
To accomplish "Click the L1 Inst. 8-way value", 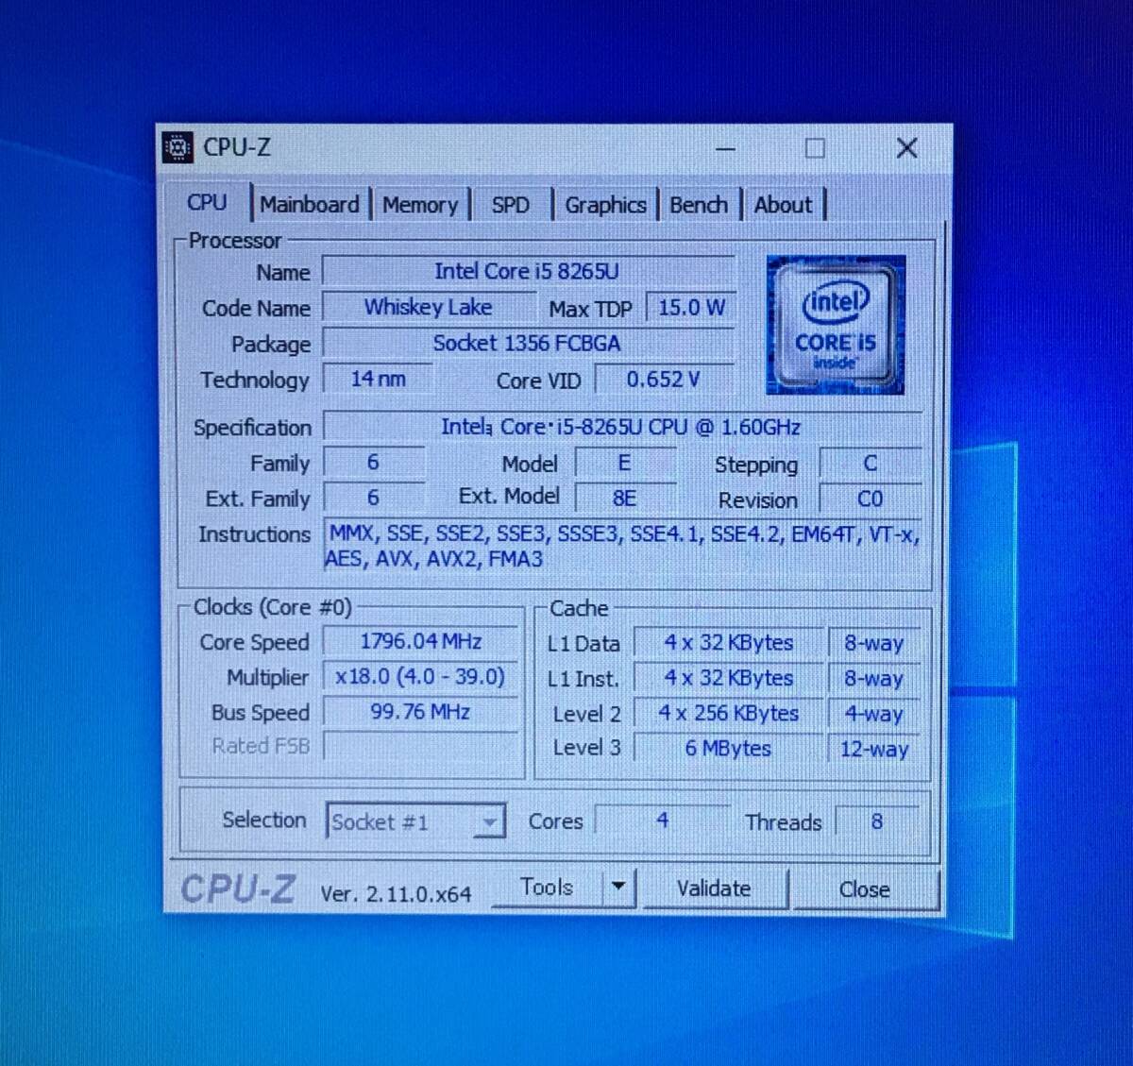I will [x=874, y=679].
